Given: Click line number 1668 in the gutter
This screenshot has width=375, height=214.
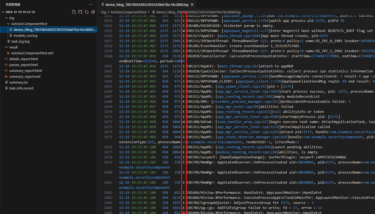Looking at the screenshot, I should (x=108, y=102).
